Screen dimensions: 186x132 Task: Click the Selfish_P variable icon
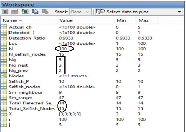pyautogui.click(x=4, y=81)
